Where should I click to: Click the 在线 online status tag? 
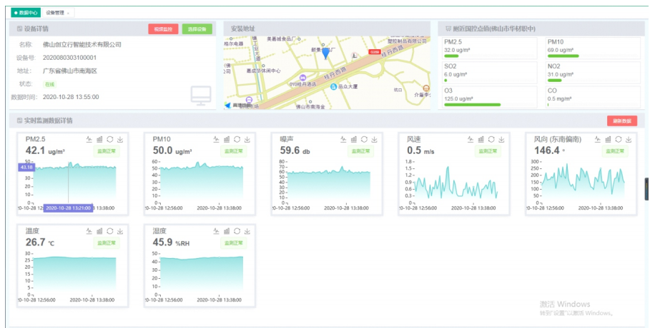tap(49, 84)
